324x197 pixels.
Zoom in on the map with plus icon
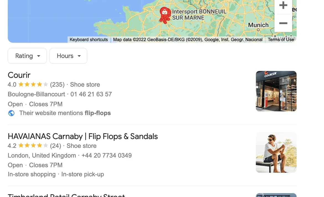pyautogui.click(x=283, y=6)
